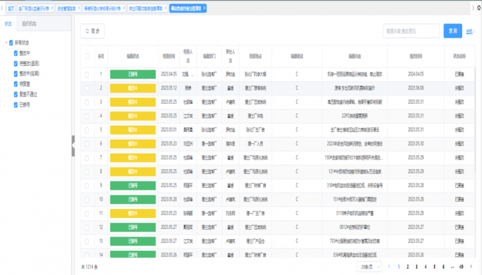This screenshot has height=275, width=482.
Task: Click the blue 查询 button
Action: [x=452, y=31]
